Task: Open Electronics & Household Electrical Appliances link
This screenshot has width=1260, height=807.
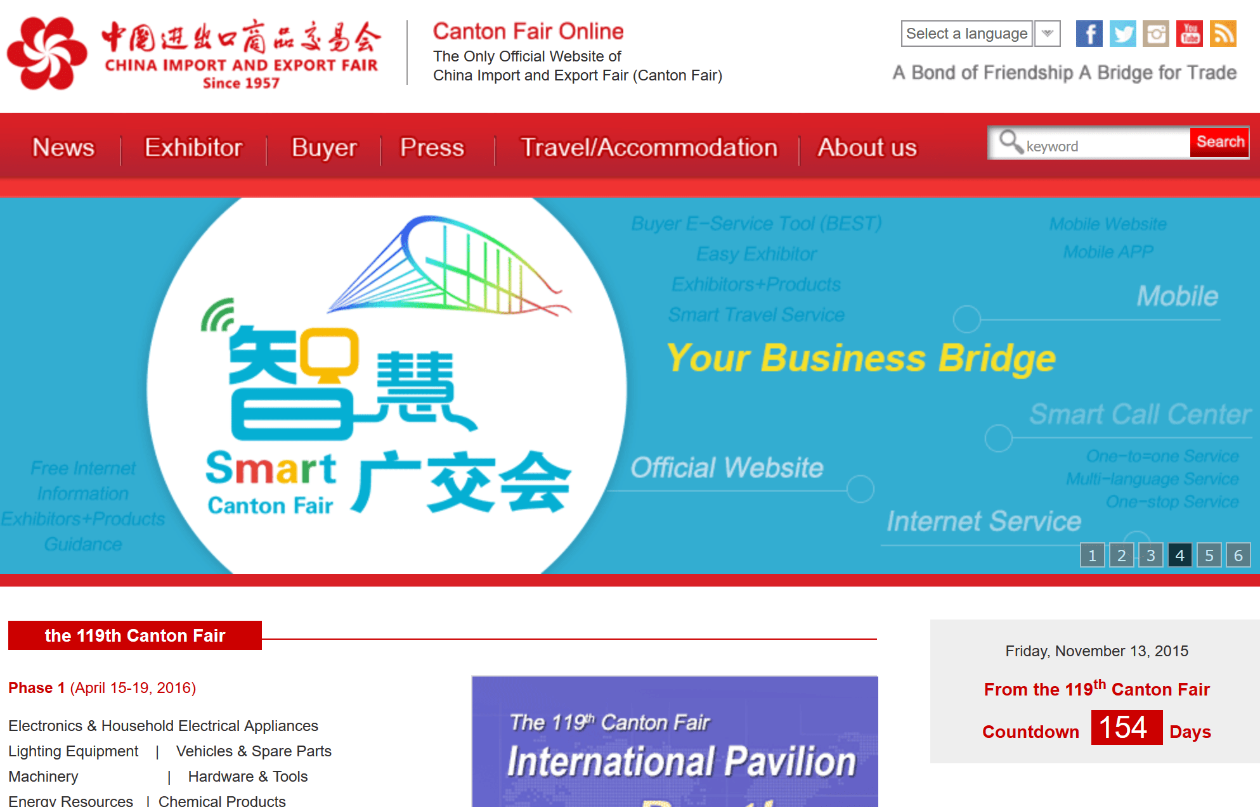Action: (x=163, y=726)
